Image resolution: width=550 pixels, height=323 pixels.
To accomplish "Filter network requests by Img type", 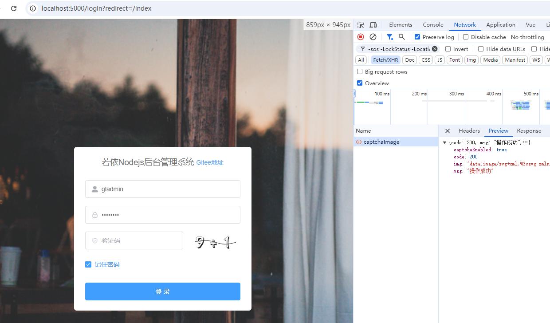I will pos(471,59).
